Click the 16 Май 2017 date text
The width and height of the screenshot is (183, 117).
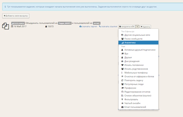[x=20, y=26]
